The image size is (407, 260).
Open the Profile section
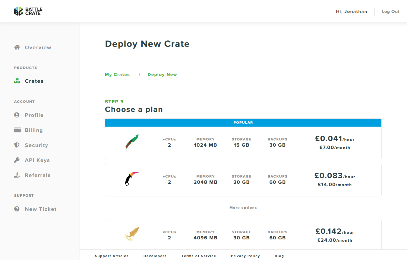point(34,115)
